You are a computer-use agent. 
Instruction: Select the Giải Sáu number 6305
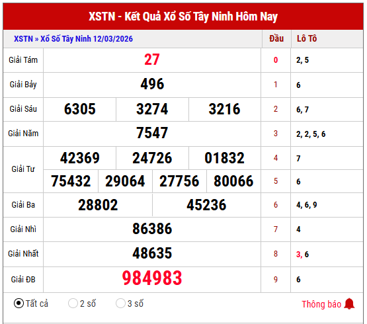(80, 109)
